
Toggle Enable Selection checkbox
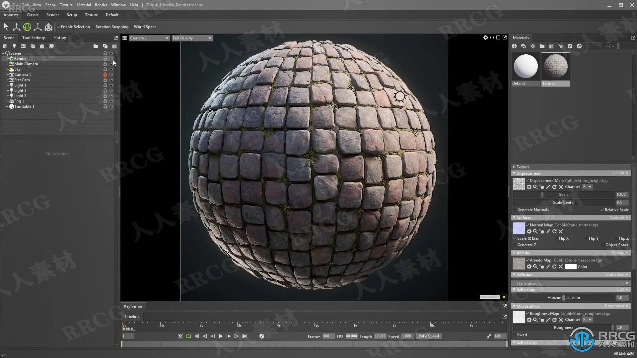pos(59,27)
